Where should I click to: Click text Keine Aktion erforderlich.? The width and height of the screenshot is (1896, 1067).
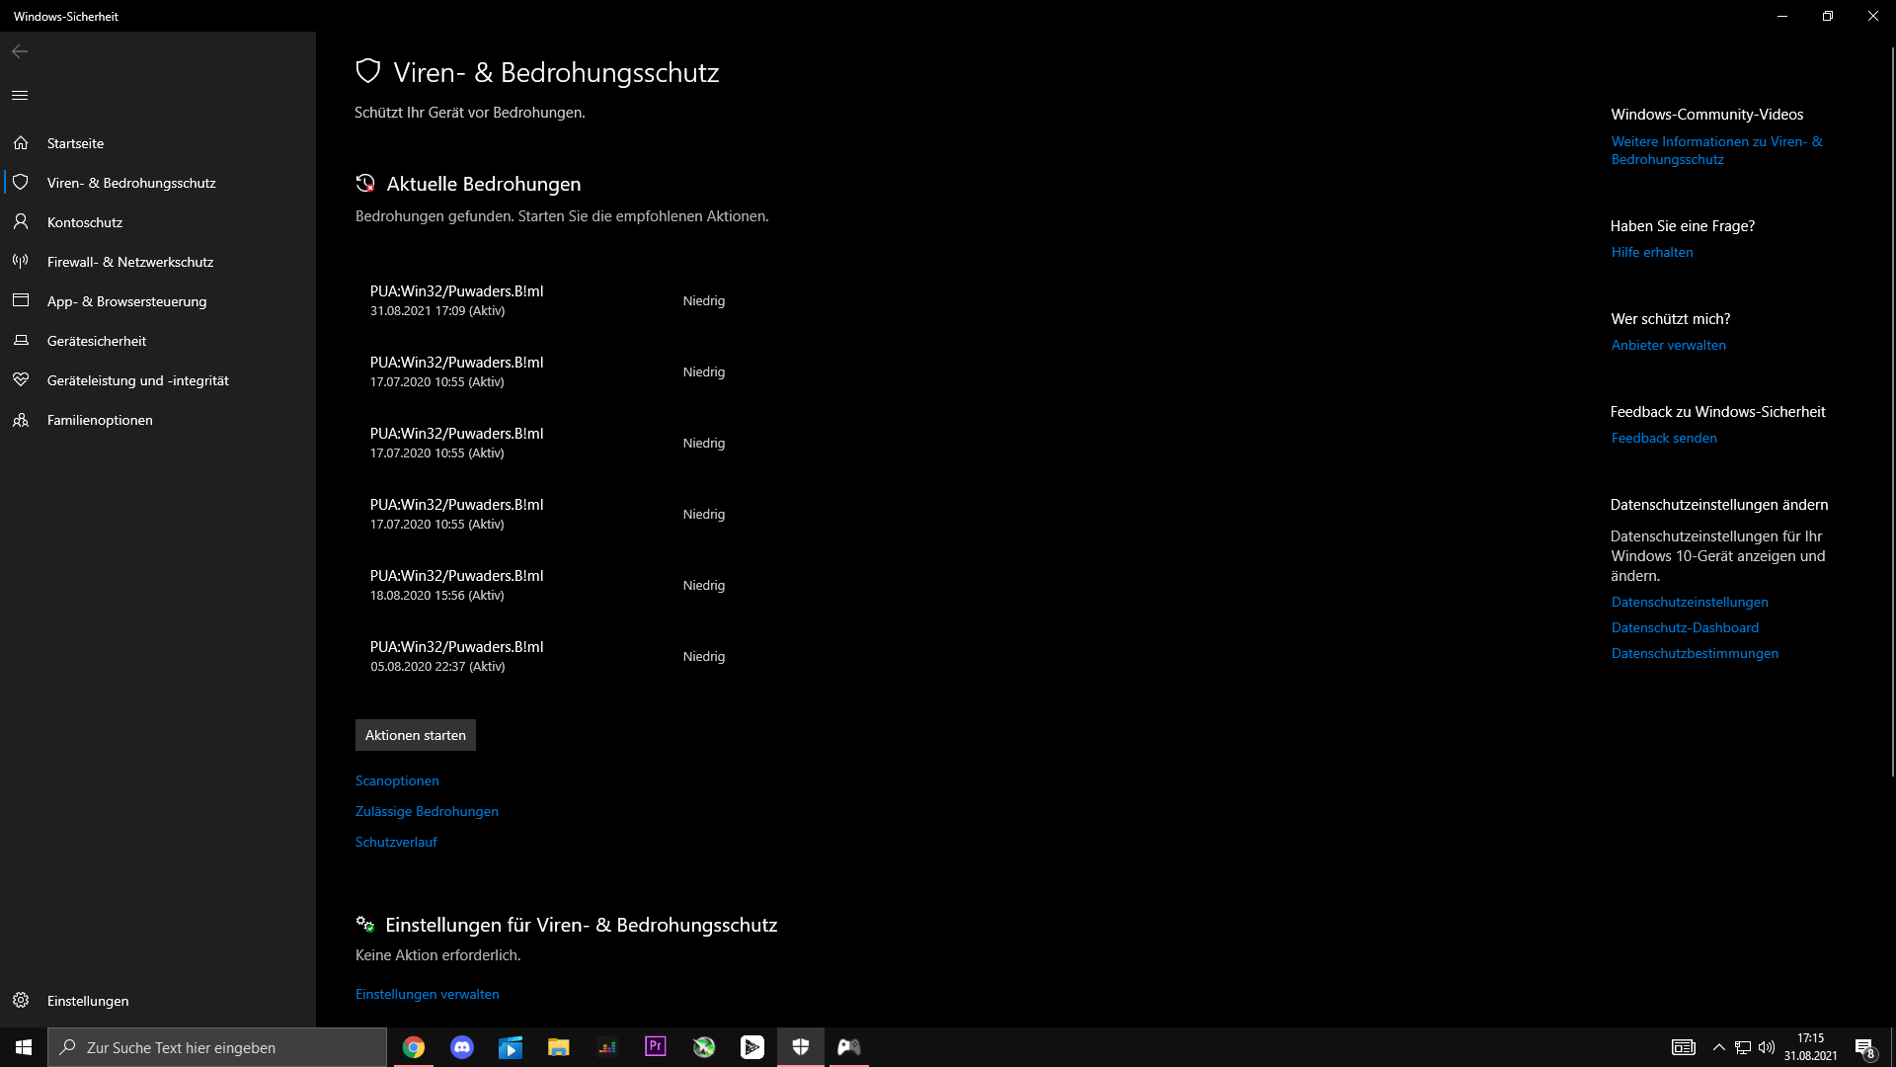(438, 955)
